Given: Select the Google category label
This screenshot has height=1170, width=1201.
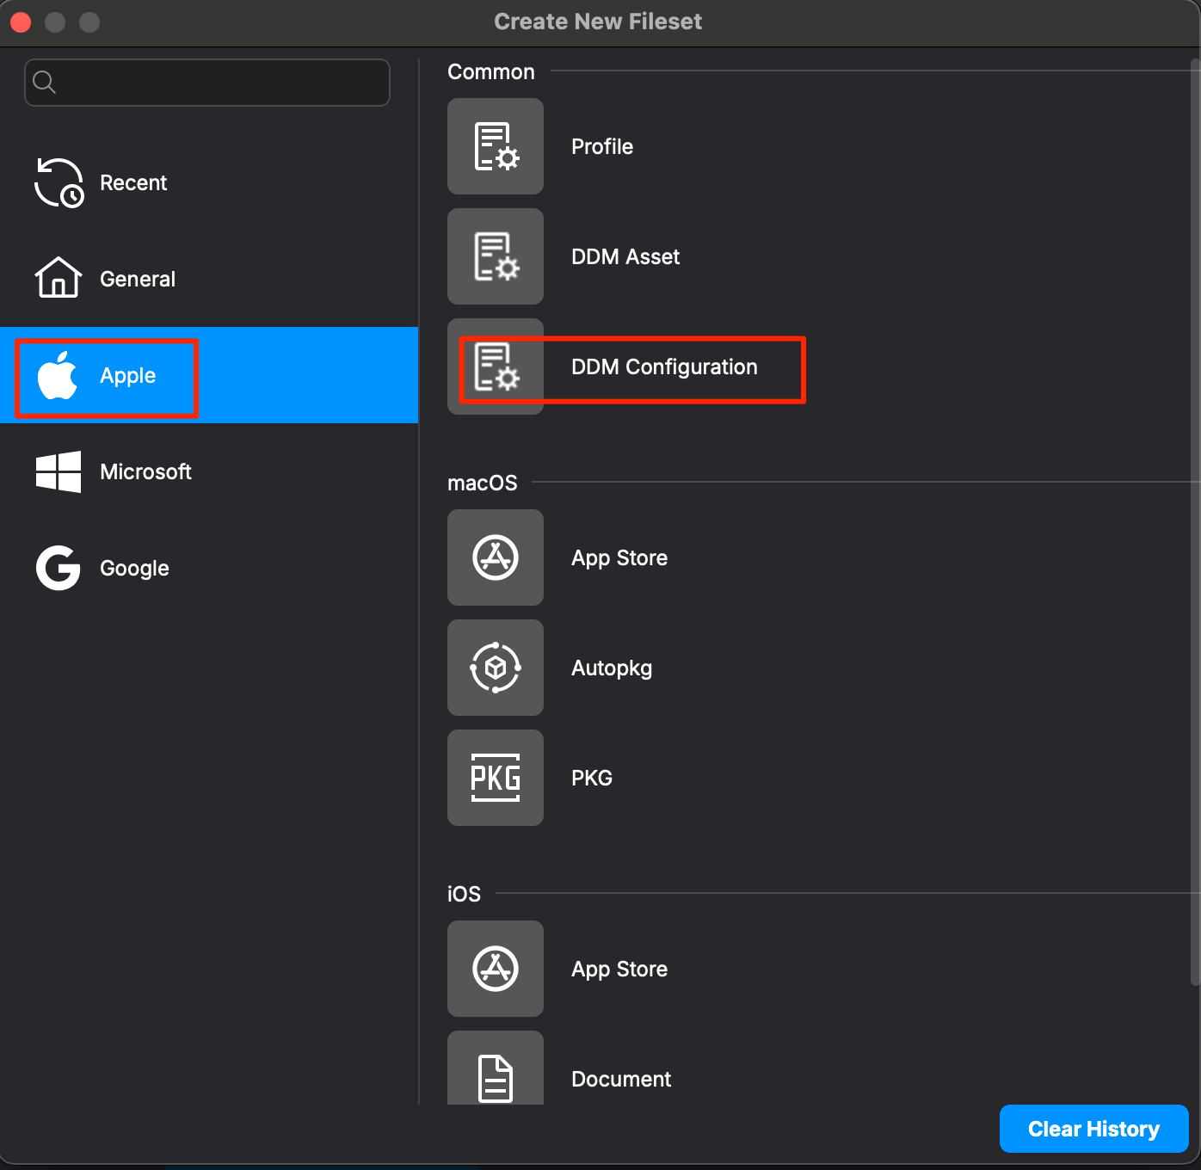Looking at the screenshot, I should coord(134,568).
